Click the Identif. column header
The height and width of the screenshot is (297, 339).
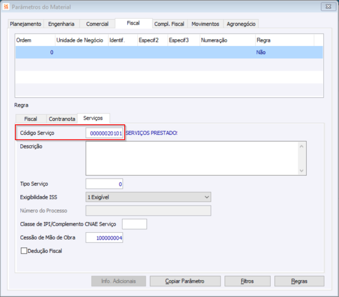[x=123, y=40]
